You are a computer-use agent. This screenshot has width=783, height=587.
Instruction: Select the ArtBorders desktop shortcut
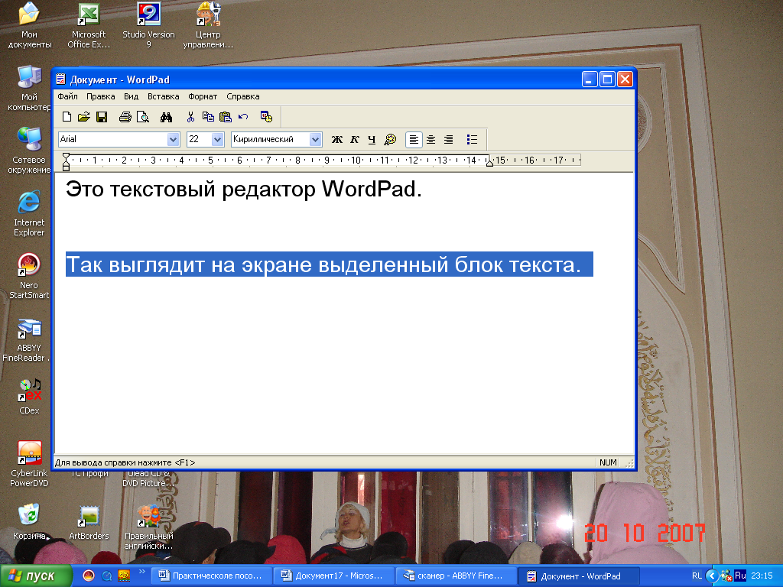point(89,523)
